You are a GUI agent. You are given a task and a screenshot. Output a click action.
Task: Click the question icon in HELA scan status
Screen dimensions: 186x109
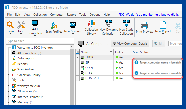[x=136, y=73]
